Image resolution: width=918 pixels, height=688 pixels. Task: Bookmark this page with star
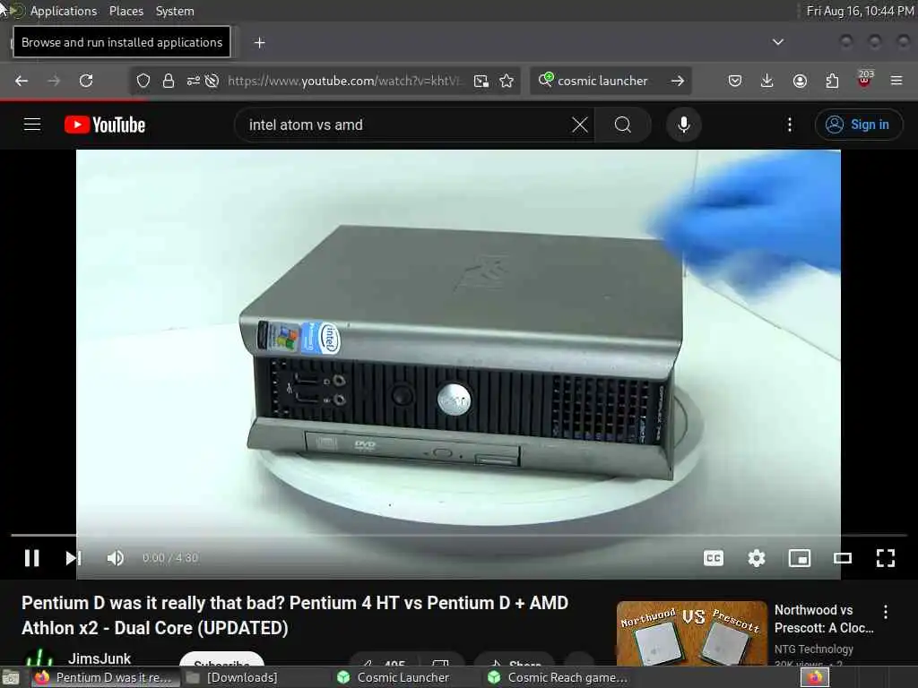click(x=507, y=81)
